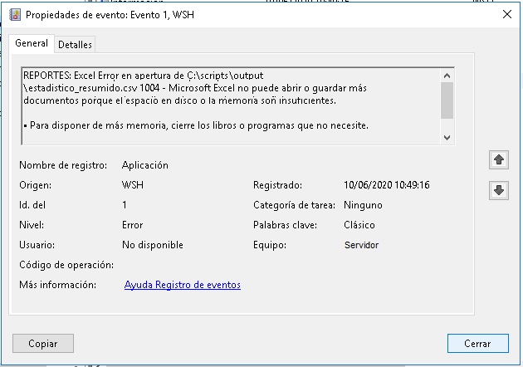Click the next event down arrow button
This screenshot has width=523, height=367.
(500, 191)
